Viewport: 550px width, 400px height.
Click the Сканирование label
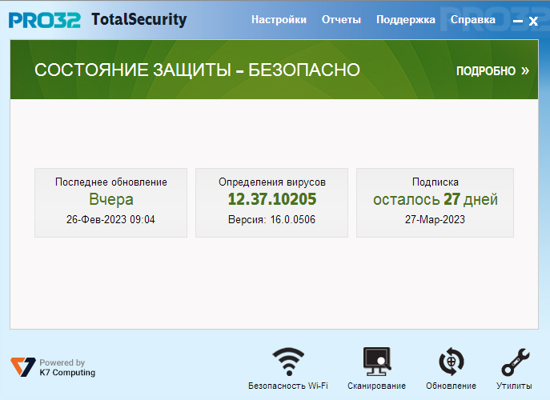[376, 386]
